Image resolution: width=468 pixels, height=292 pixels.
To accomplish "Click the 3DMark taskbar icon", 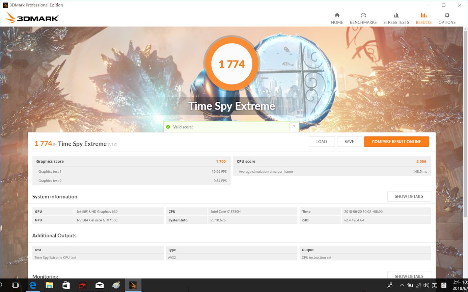I will point(133,285).
